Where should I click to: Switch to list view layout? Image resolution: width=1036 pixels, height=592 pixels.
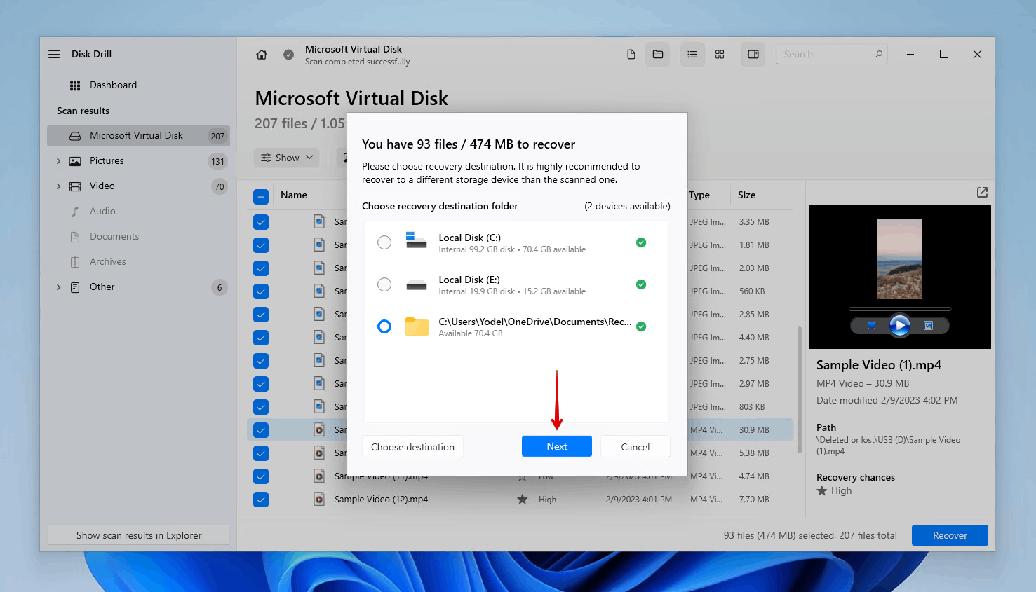click(x=692, y=55)
